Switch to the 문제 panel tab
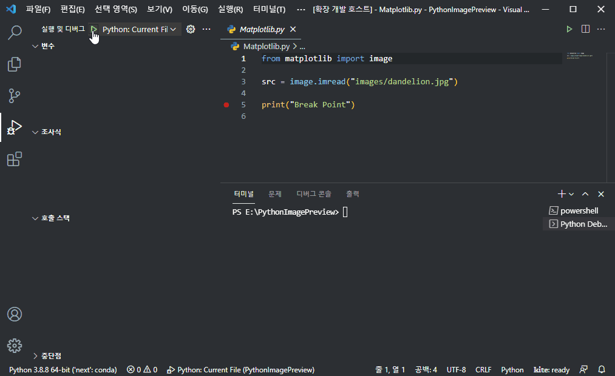 pos(275,194)
